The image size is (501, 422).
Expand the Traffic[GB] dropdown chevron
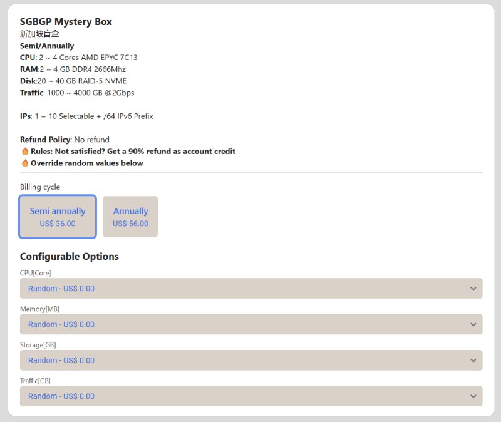click(x=474, y=396)
